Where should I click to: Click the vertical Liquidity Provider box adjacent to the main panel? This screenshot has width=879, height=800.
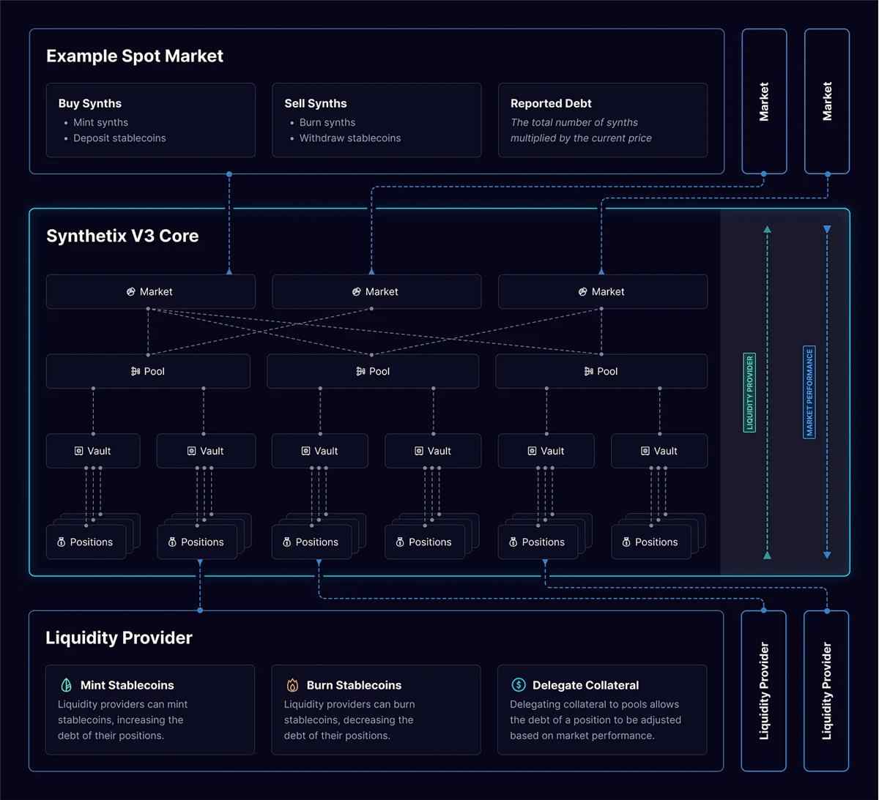click(x=764, y=691)
